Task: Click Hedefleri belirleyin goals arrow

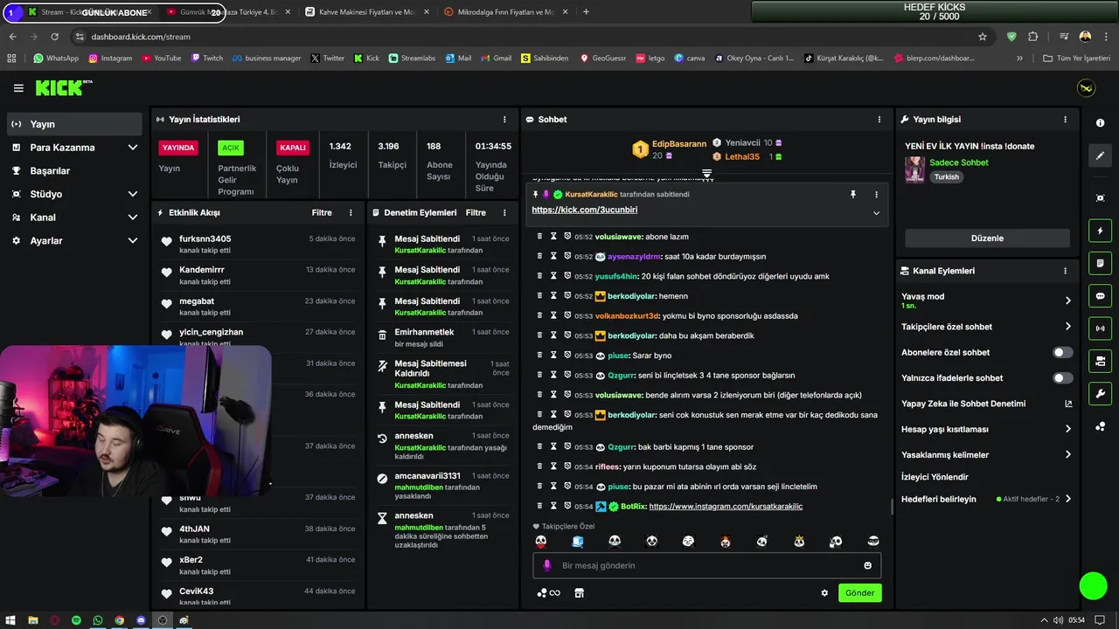Action: point(1067,500)
